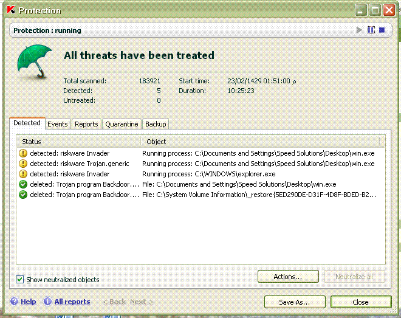Image resolution: width=401 pixels, height=318 pixels.
Task: Switch to the Detected tab
Action: pos(27,123)
